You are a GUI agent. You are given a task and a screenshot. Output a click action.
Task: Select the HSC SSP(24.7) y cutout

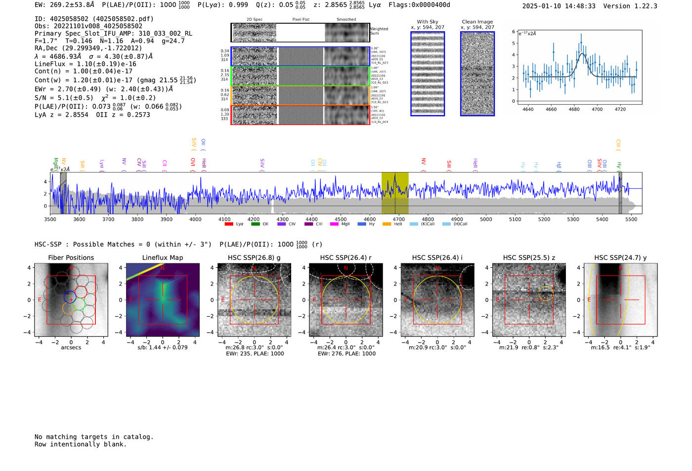[x=620, y=300]
